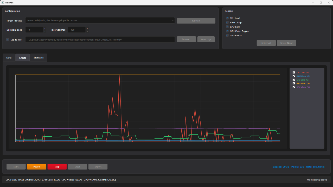Decrease Interval with the down arrow
This screenshot has height=187, width=333.
pos(87,31)
